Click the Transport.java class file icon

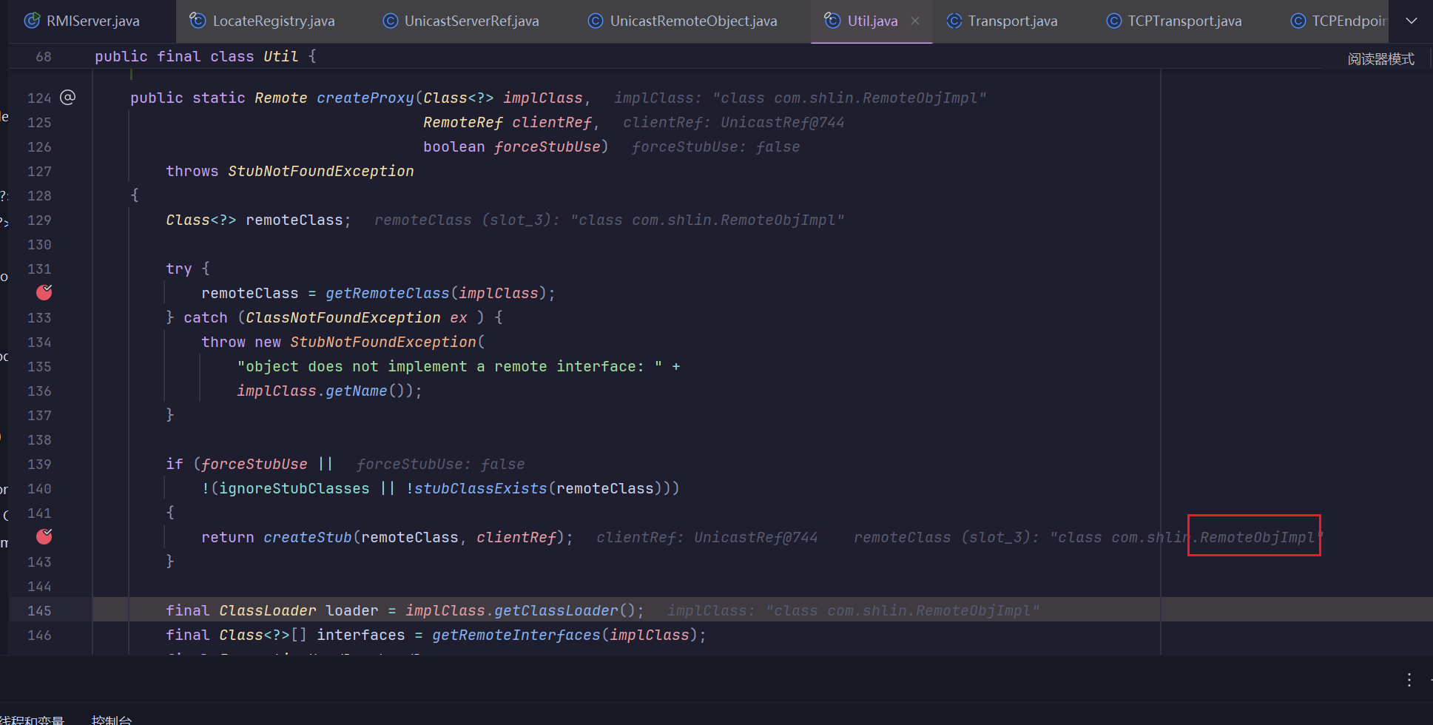coord(954,21)
